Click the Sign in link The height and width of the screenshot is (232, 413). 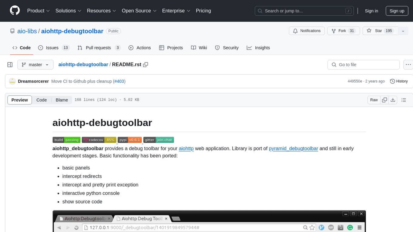pos(371,11)
